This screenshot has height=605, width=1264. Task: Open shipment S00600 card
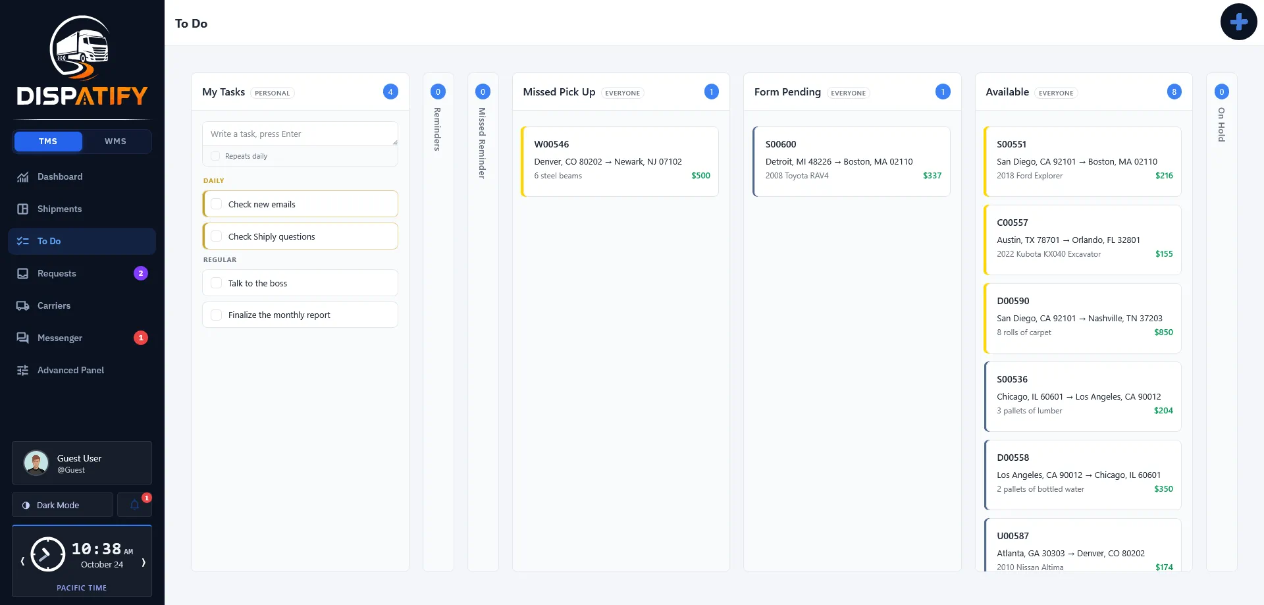851,161
